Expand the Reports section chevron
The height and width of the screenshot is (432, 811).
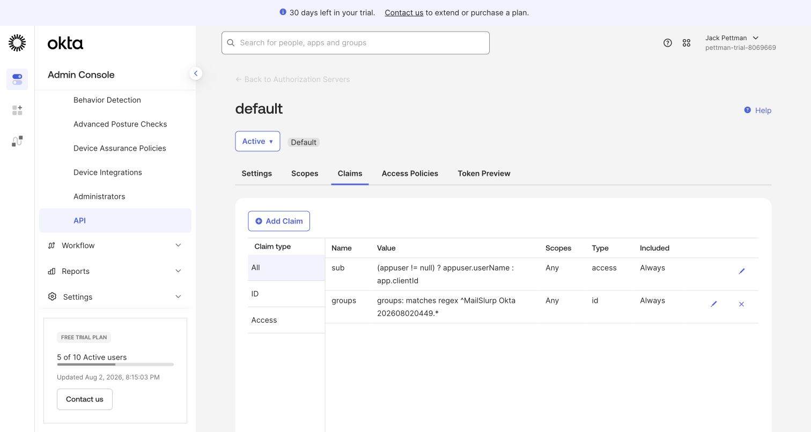coord(179,271)
